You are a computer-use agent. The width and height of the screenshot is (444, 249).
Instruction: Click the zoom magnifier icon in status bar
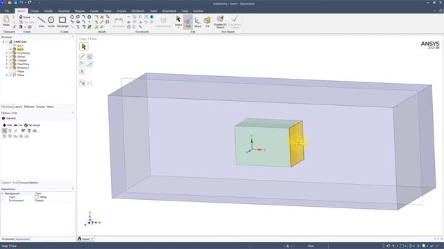pos(424,246)
